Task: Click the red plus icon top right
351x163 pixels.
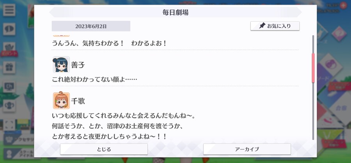Action: pos(343,5)
